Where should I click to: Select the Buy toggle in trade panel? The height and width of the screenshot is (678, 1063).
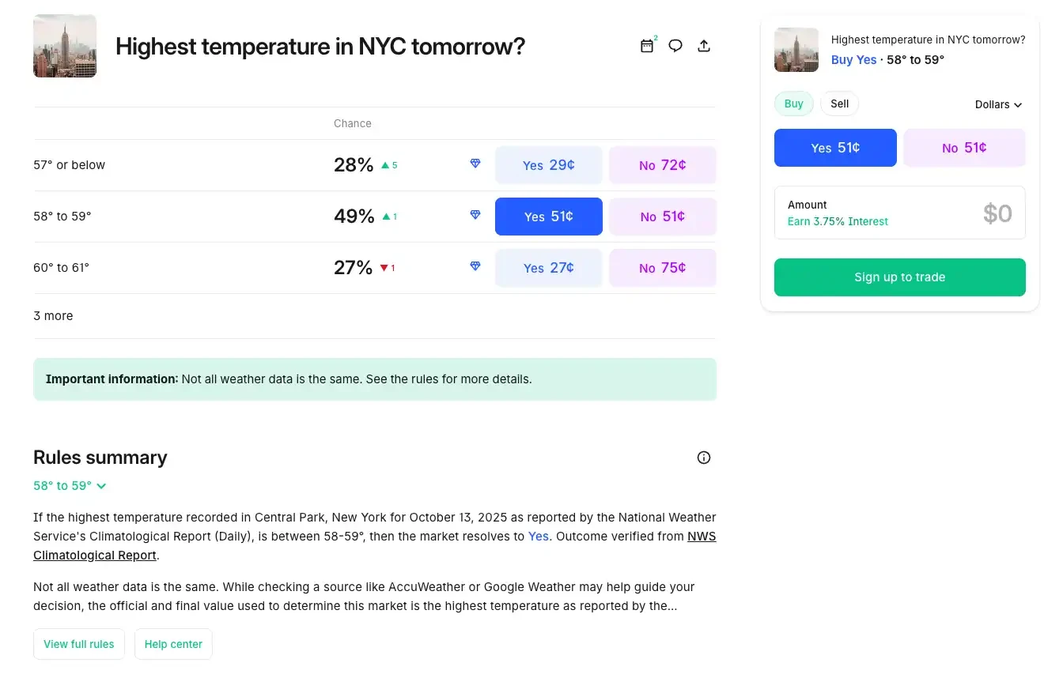pos(793,104)
